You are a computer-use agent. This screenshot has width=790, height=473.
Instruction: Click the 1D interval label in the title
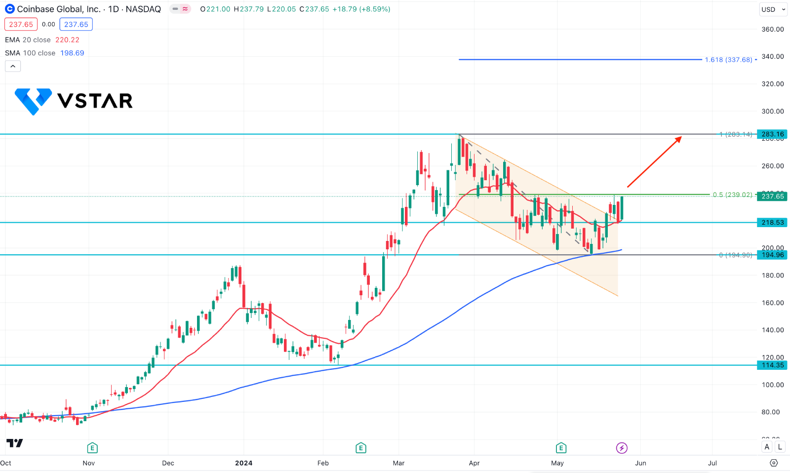point(114,9)
